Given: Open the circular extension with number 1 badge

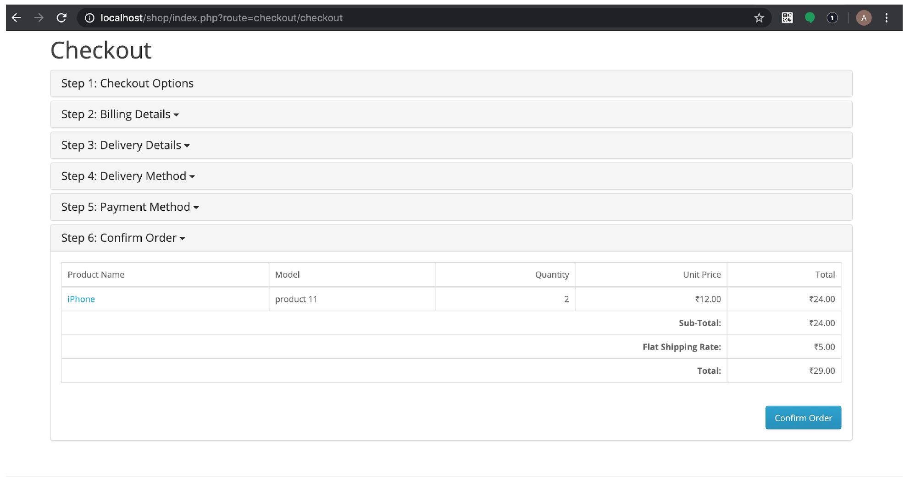Looking at the screenshot, I should (832, 18).
